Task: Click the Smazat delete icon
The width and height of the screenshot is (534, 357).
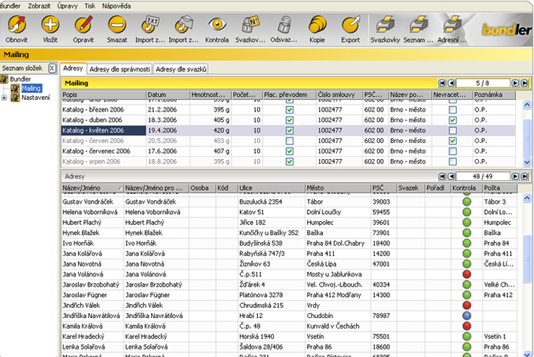Action: pyautogui.click(x=117, y=25)
